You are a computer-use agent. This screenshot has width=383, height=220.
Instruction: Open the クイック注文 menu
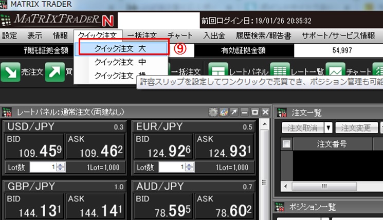pyautogui.click(x=98, y=35)
